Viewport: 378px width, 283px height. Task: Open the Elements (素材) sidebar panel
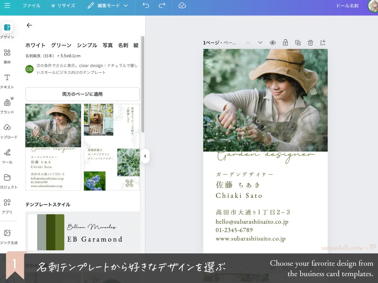(7, 56)
